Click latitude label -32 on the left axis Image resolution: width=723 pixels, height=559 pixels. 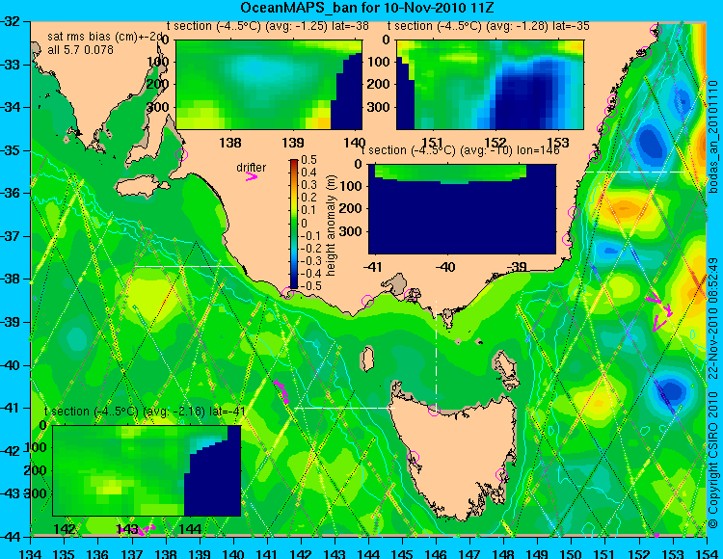pyautogui.click(x=11, y=21)
